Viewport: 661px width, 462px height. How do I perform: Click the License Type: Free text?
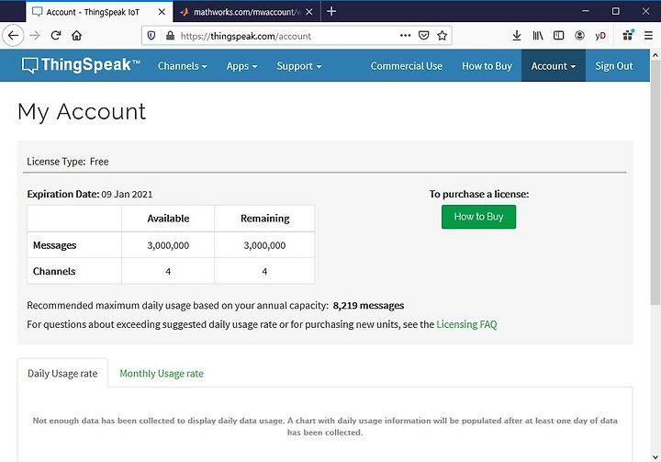tap(67, 162)
